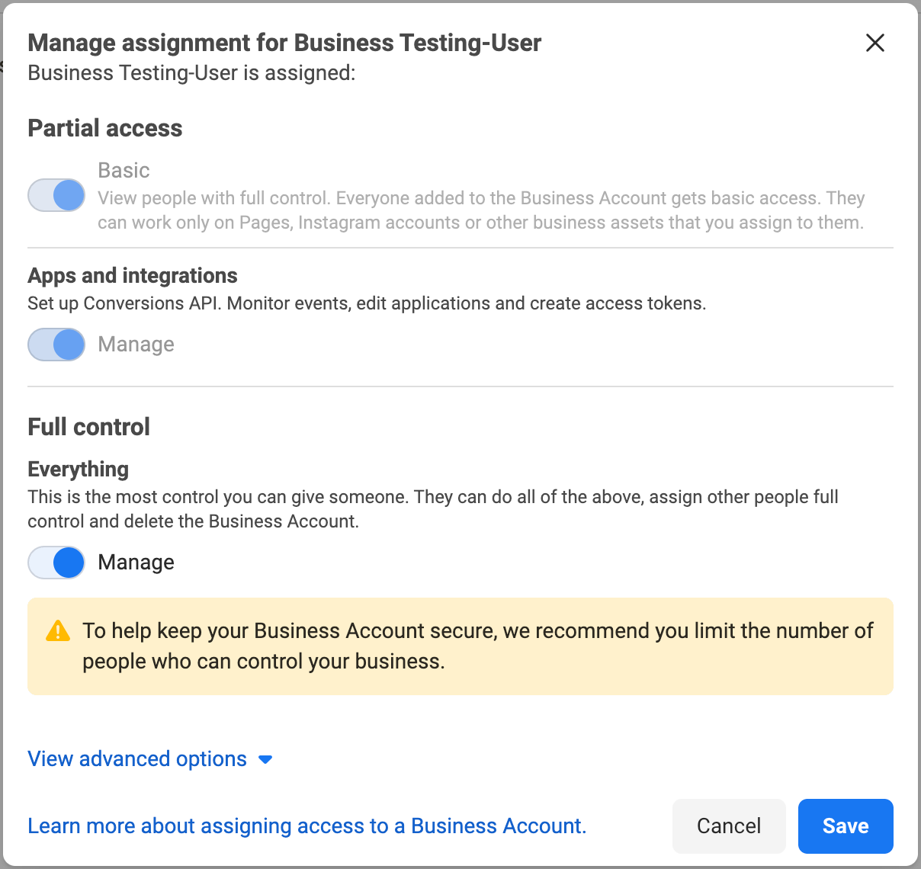Click the Basic label text
921x869 pixels.
(124, 170)
